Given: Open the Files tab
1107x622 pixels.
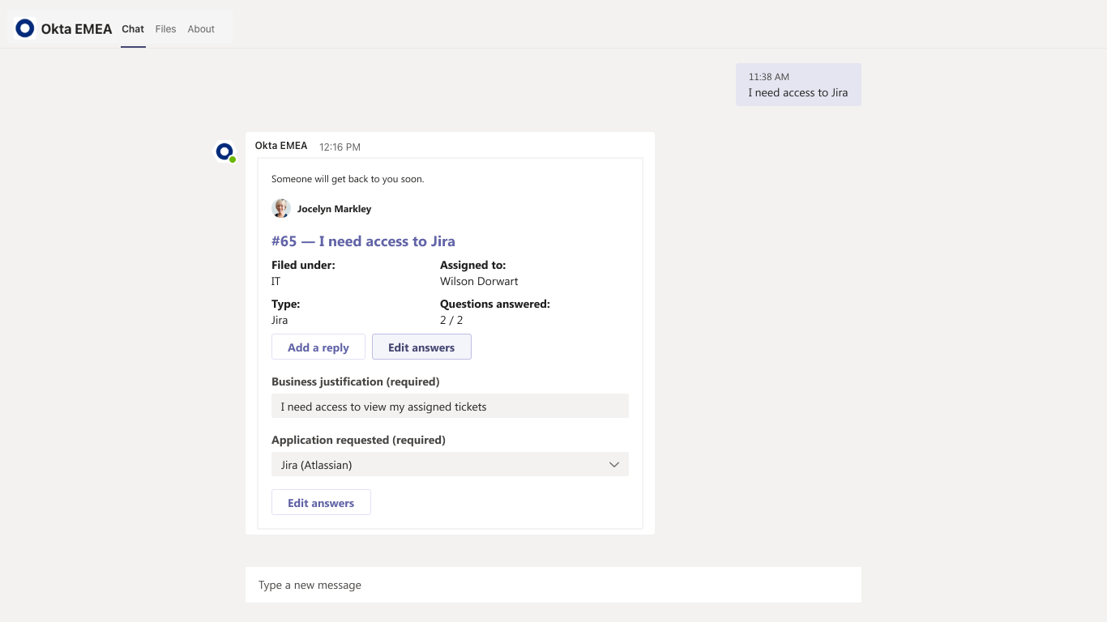Looking at the screenshot, I should pyautogui.click(x=165, y=29).
